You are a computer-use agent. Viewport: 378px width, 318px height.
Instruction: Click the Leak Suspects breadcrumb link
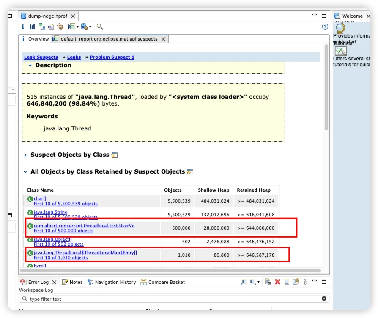point(41,57)
